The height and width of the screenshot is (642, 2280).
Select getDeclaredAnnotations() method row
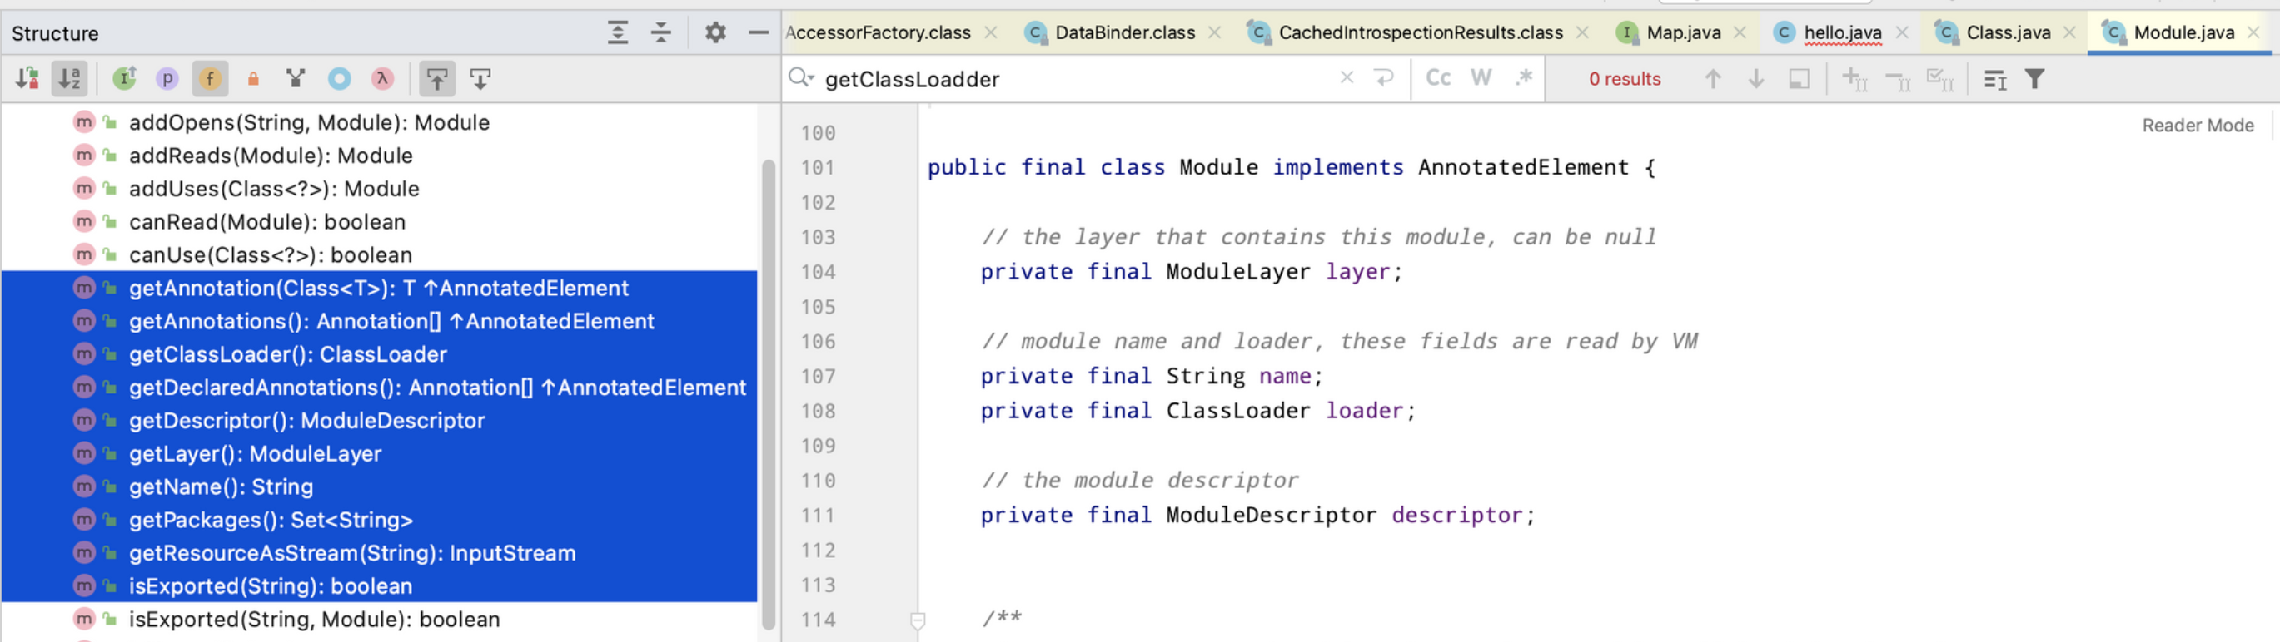[x=379, y=388]
